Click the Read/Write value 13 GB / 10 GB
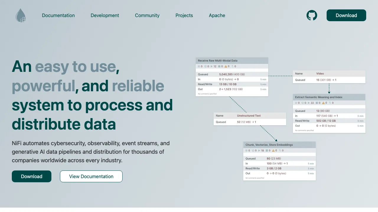 (228, 84)
